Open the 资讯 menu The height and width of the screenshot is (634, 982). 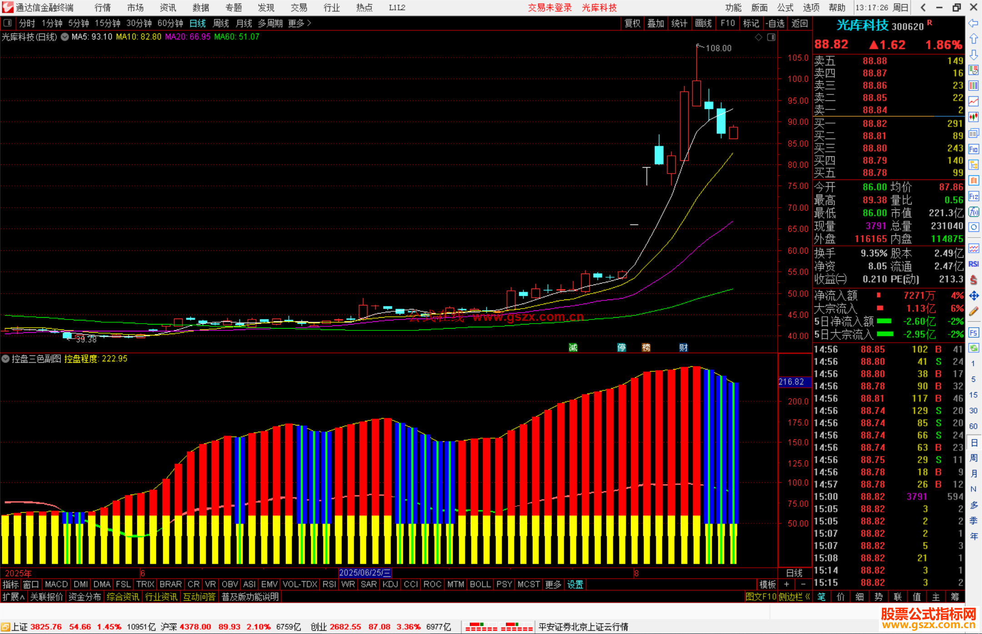168,8
